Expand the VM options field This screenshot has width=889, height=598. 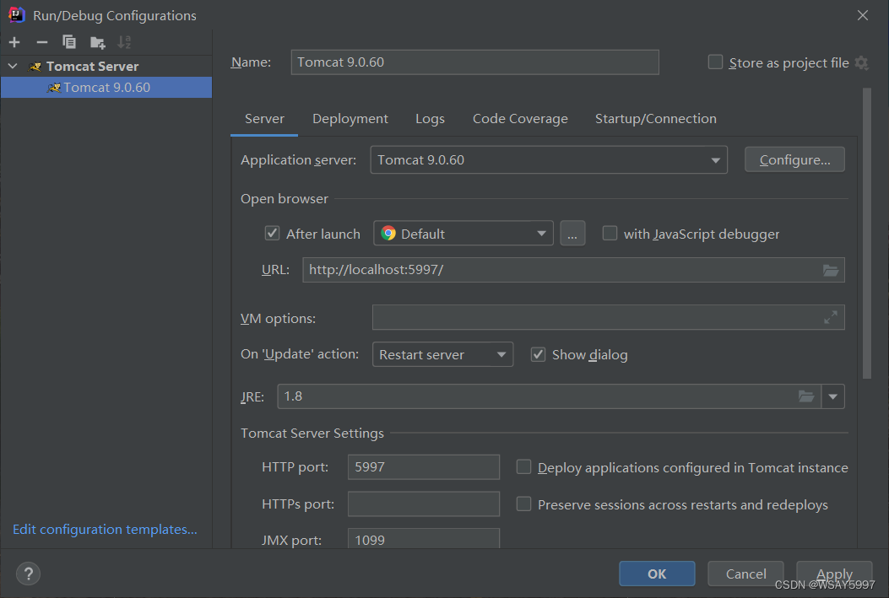(x=831, y=318)
